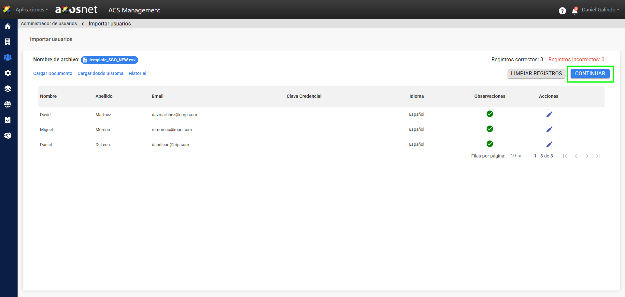Viewport: 625px width, 297px height.
Task: Click the help question mark icon
Action: click(x=562, y=11)
